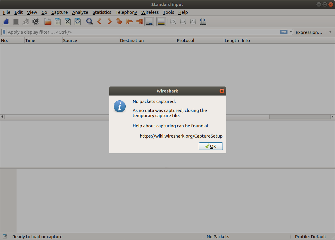Screen dimensions: 335x240
Task: Save this capture file icon
Action: (x=58, y=21)
